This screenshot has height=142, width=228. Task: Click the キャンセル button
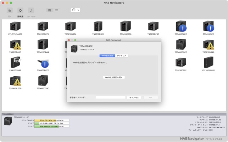point(134,97)
